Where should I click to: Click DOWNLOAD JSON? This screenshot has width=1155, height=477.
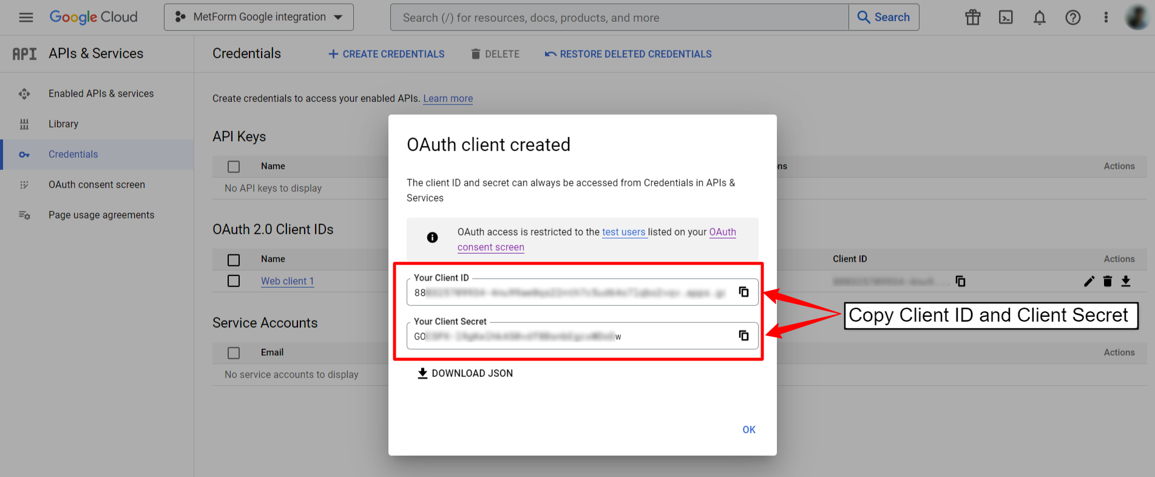click(466, 373)
